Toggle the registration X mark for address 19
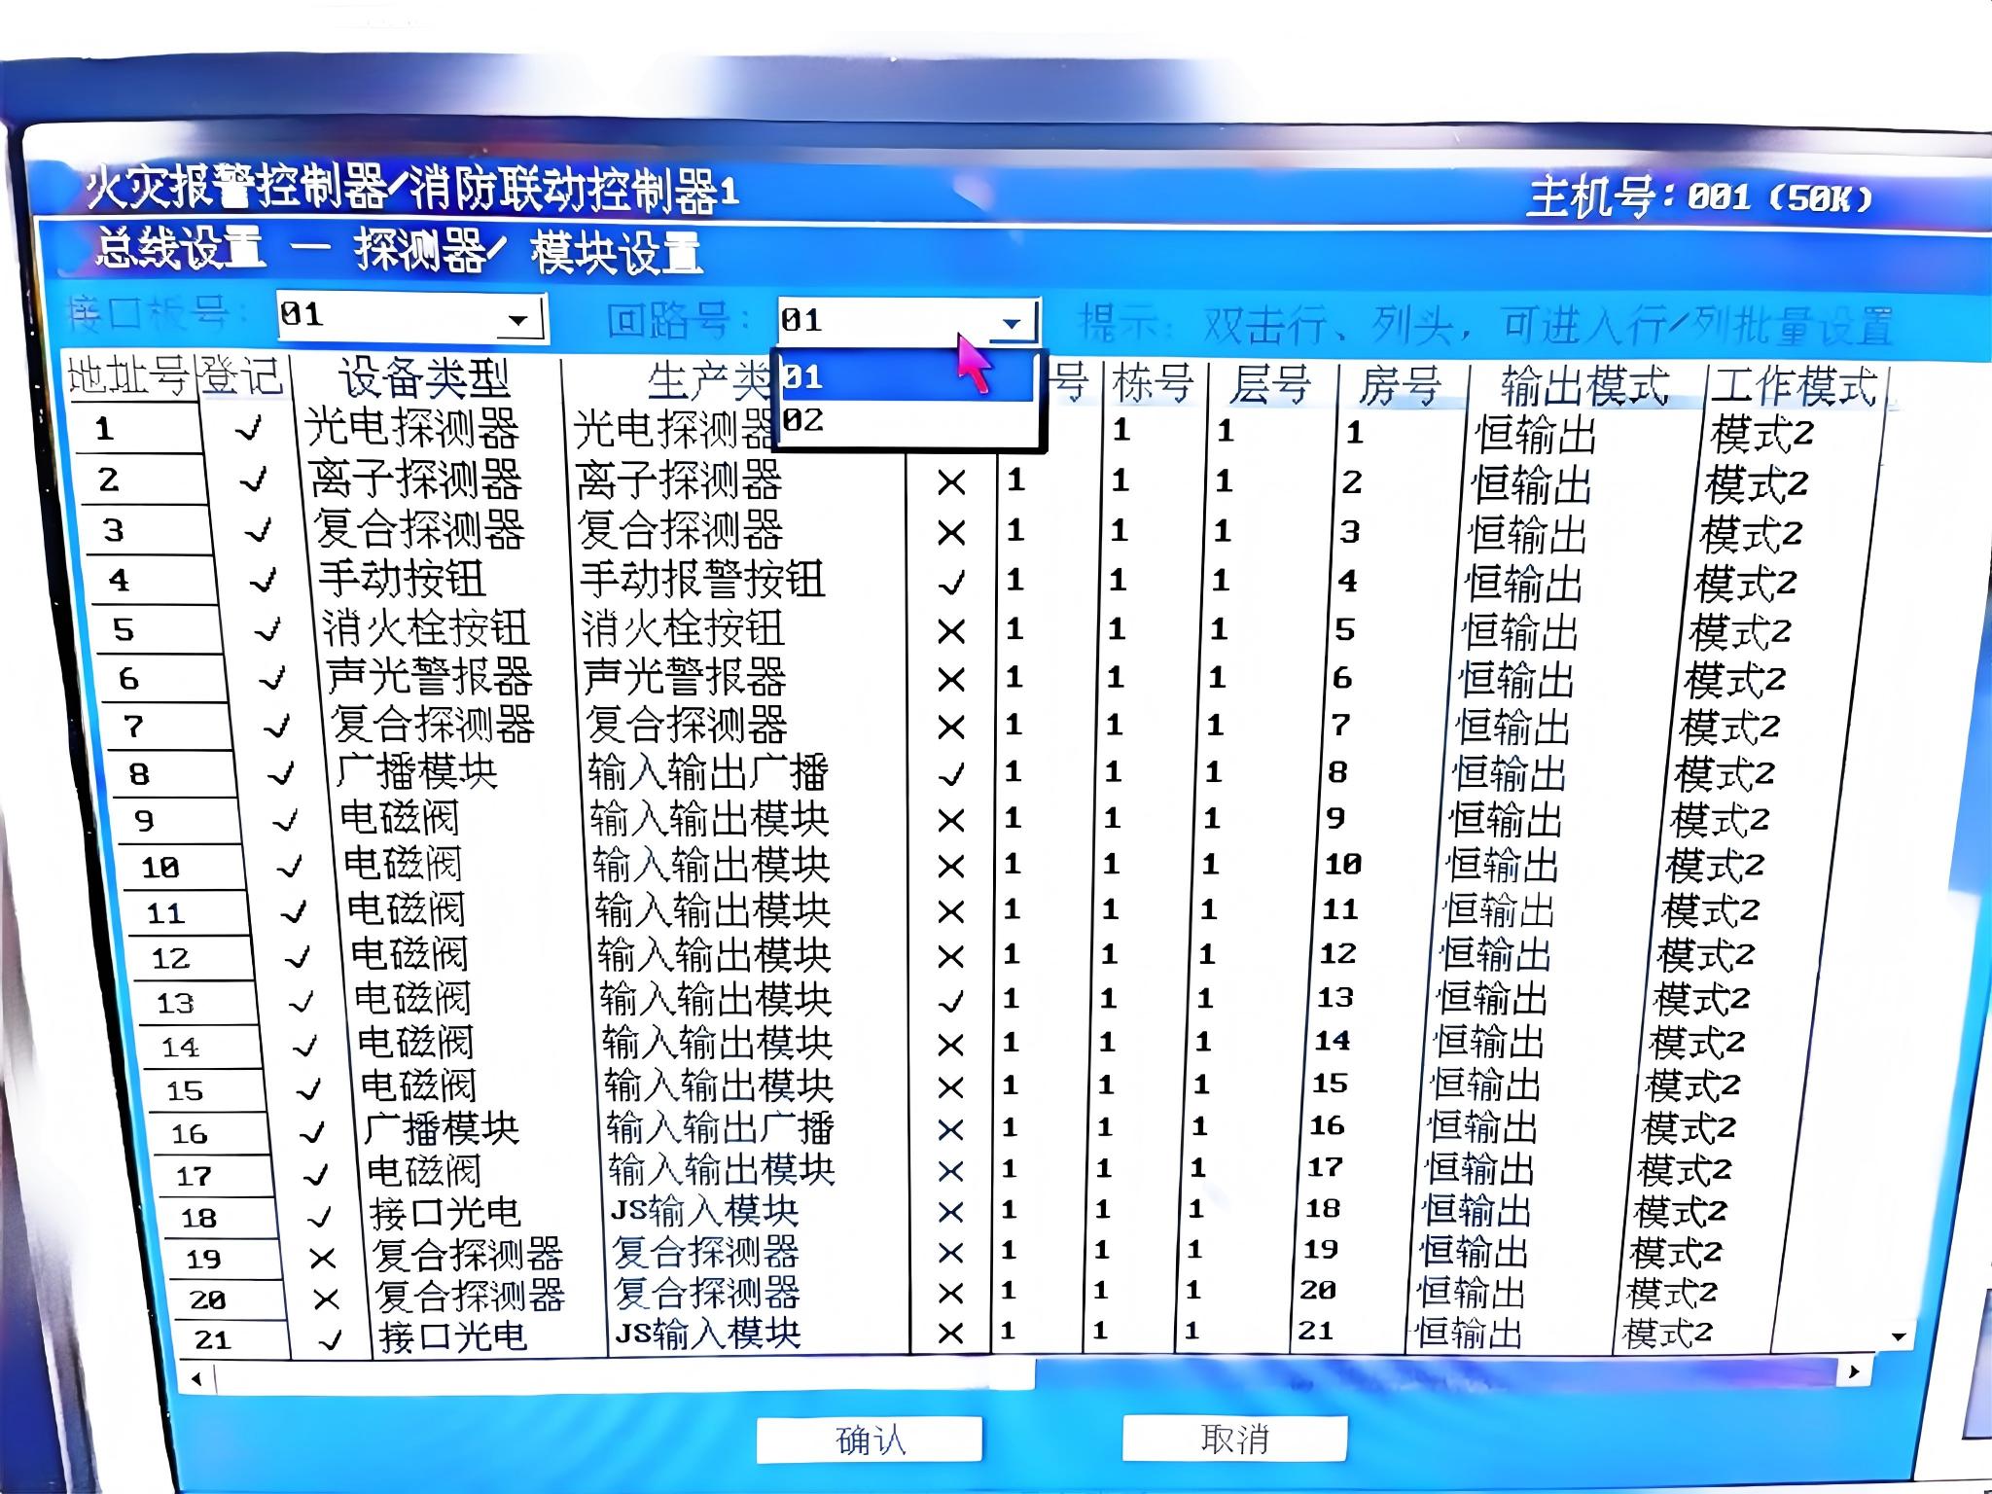The height and width of the screenshot is (1494, 1992). pos(322,1259)
